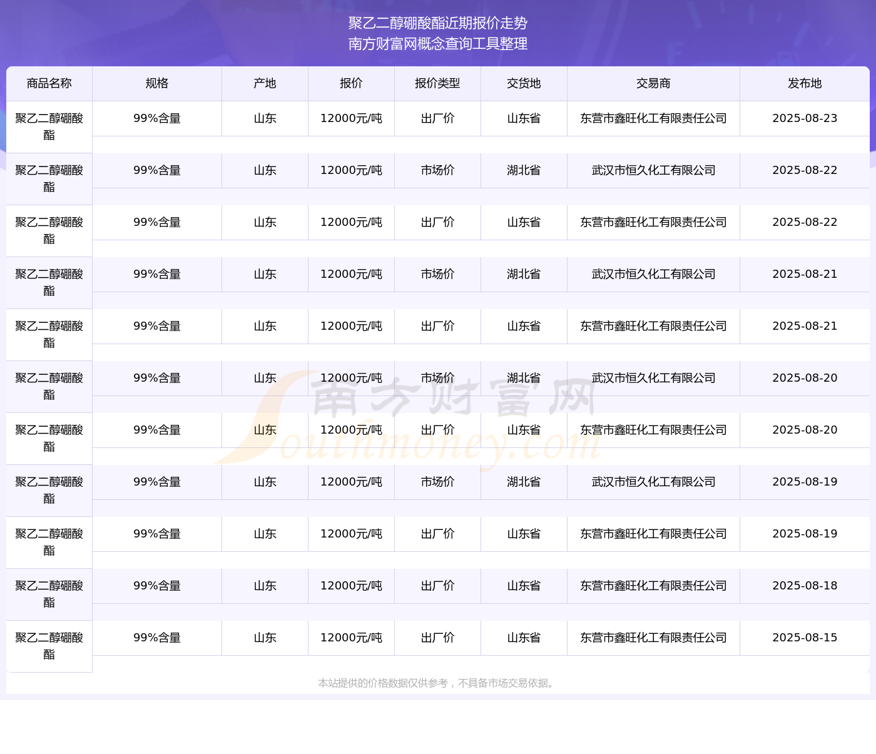This screenshot has height=754, width=876.
Task: Click 产地 山东 in the 2025-08-18 row
Action: pyautogui.click(x=265, y=586)
